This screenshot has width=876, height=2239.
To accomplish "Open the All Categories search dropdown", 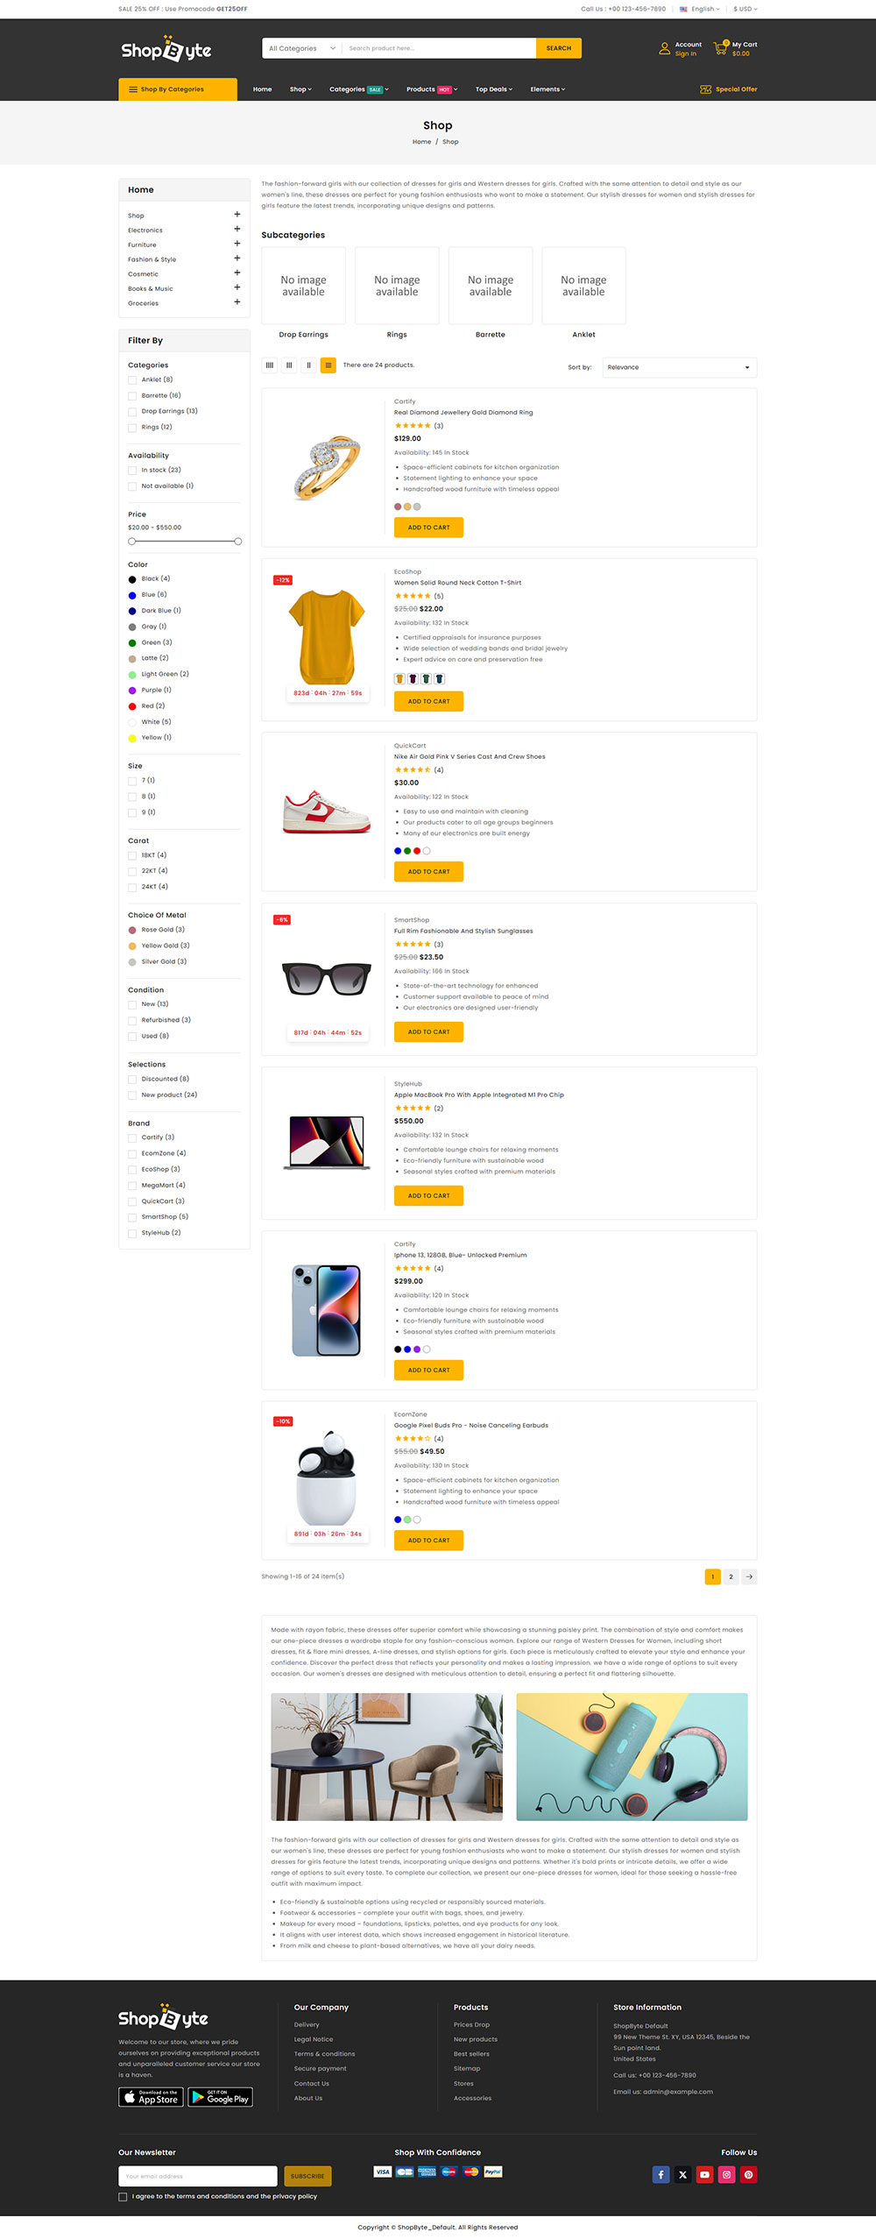I will [301, 48].
